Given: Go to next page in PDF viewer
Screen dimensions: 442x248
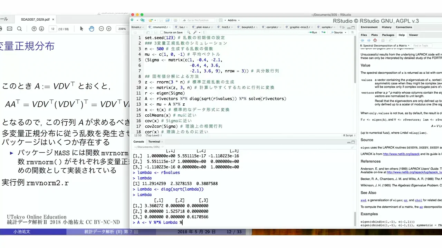Looking at the screenshot, I should click(x=41, y=29).
